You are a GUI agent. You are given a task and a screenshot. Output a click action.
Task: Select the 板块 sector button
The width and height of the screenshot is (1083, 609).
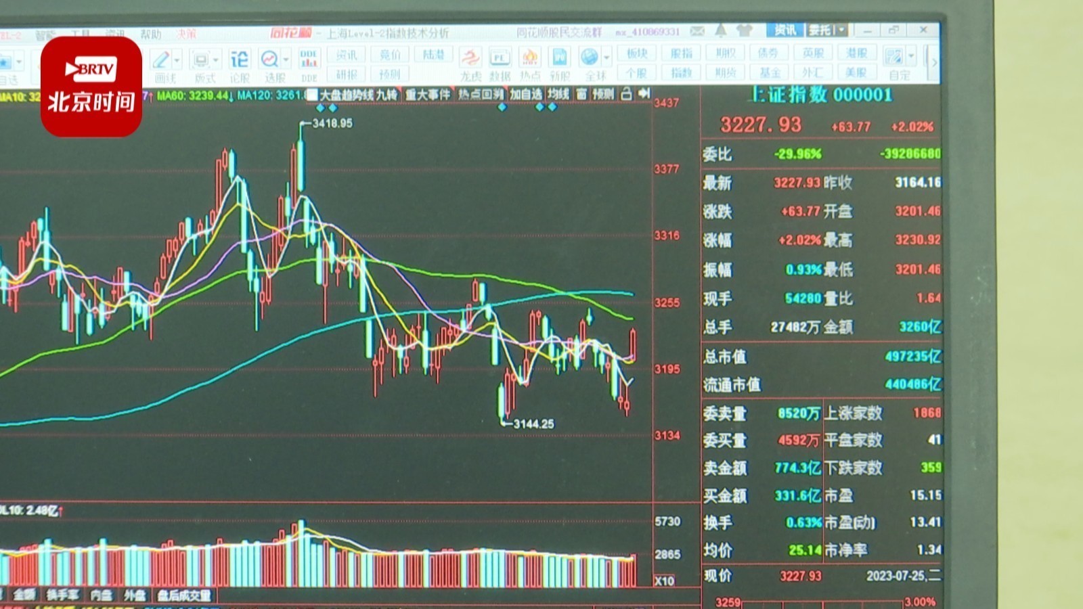[x=636, y=53]
